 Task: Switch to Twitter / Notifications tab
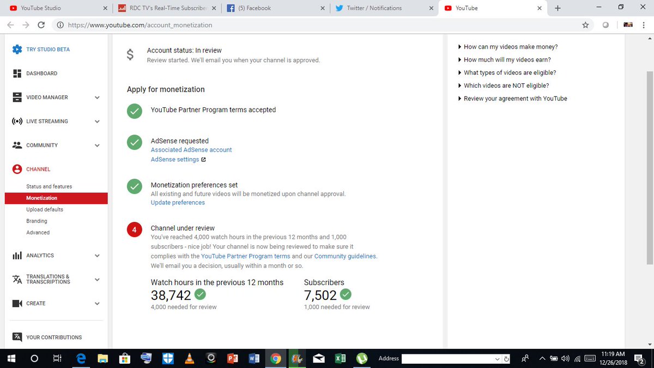click(384, 8)
